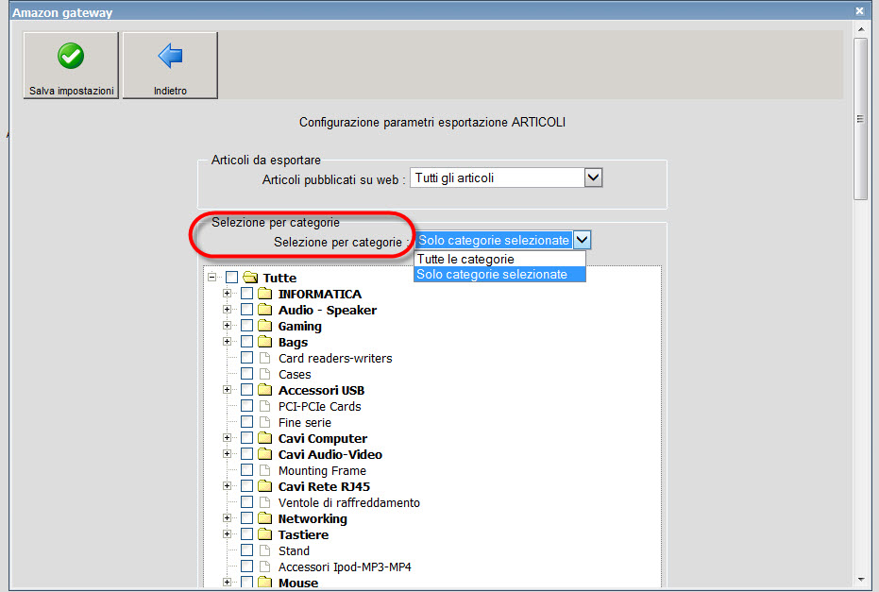Viewport: 879px width, 592px height.
Task: Click the vertical scrollbar thumb
Action: coord(860,119)
